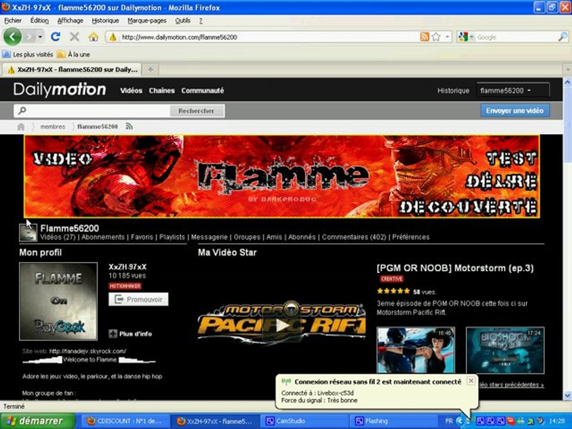The height and width of the screenshot is (429, 572).
Task: Select the XxZH-97xX browser tab
Action: tap(72, 69)
